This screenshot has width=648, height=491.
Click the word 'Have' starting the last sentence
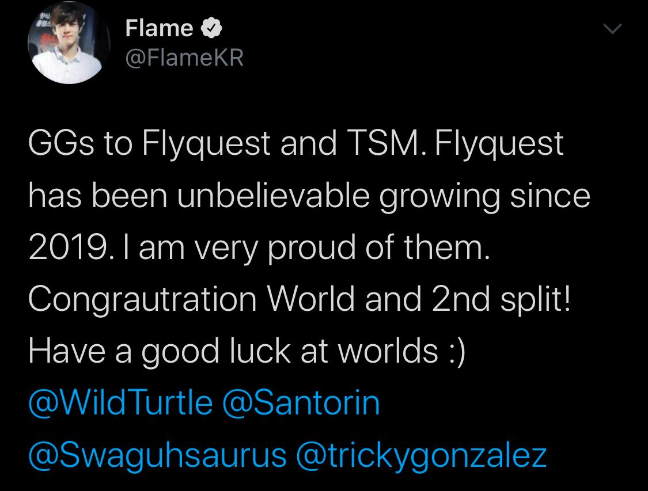(67, 351)
